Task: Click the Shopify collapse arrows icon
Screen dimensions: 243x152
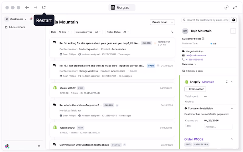Action: [x=227, y=82]
